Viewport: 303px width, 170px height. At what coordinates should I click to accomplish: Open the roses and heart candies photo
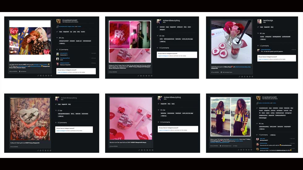pos(231,42)
